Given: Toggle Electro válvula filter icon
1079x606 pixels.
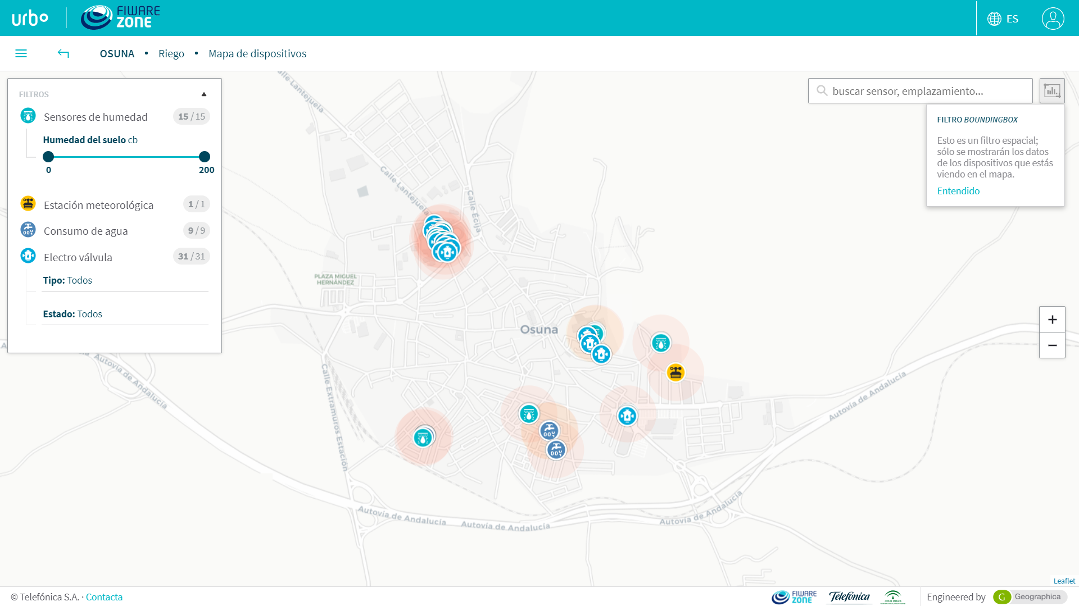Looking at the screenshot, I should pos(28,256).
